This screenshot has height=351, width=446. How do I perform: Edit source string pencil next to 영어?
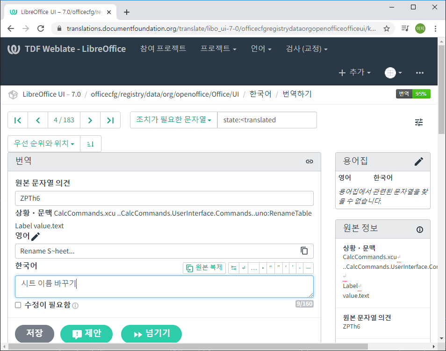(x=36, y=236)
